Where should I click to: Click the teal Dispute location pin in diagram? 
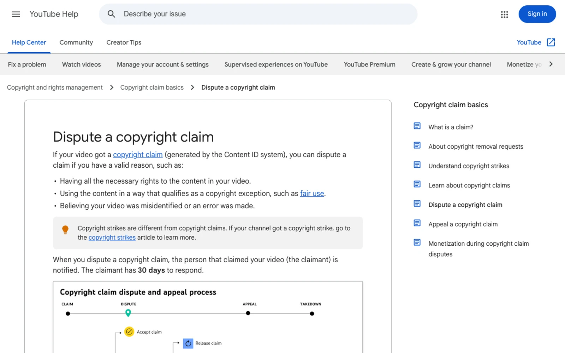[x=128, y=313]
